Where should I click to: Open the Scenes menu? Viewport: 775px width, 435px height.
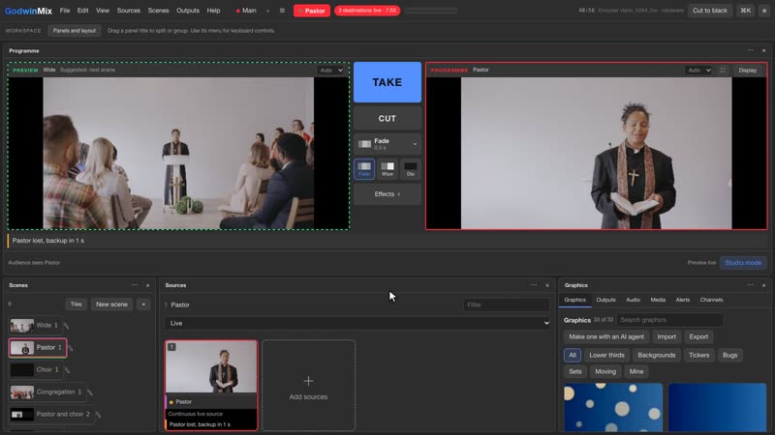pyautogui.click(x=158, y=11)
